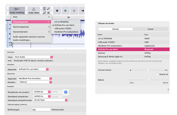Select MacBook Pro luidsprekers in submenu
177x115 pixels.
[66, 32]
